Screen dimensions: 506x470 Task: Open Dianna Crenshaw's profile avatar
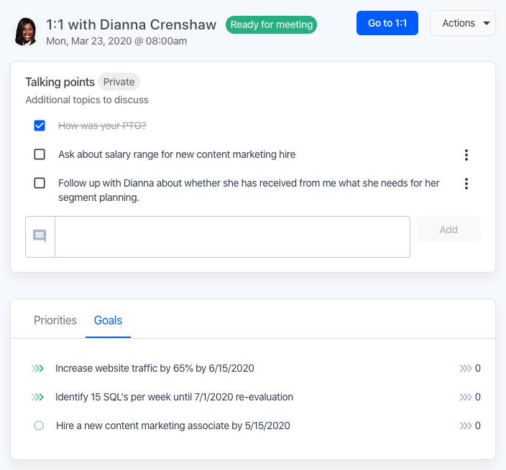point(25,32)
